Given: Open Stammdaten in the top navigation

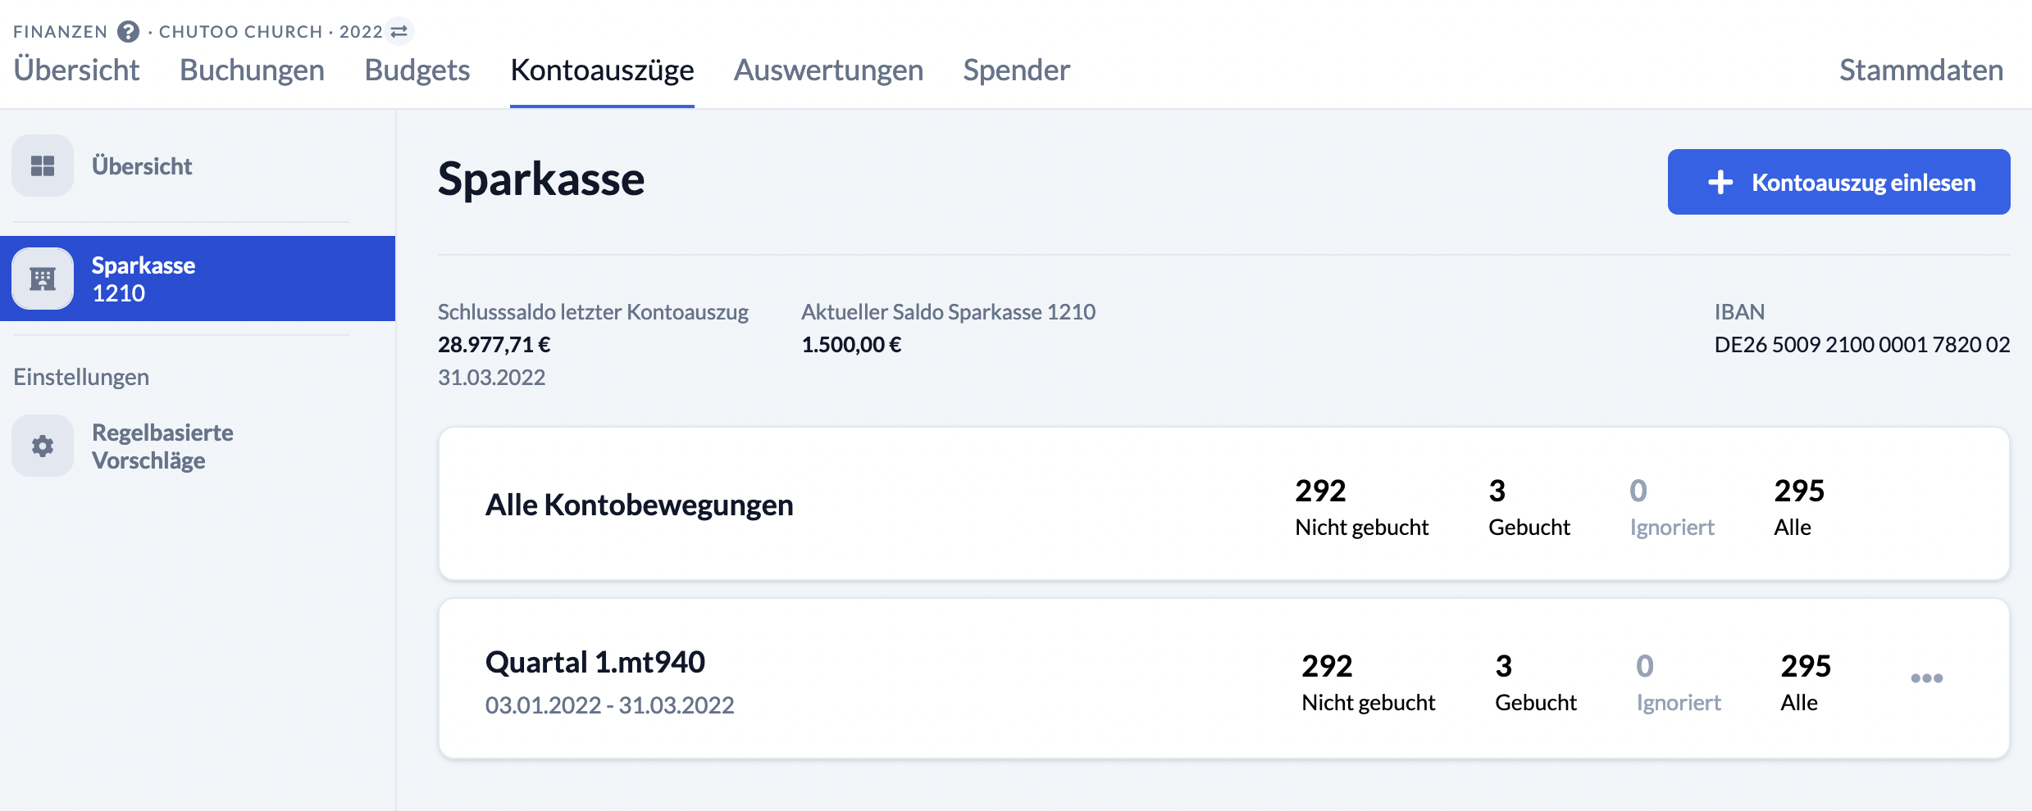Looking at the screenshot, I should (x=1921, y=70).
